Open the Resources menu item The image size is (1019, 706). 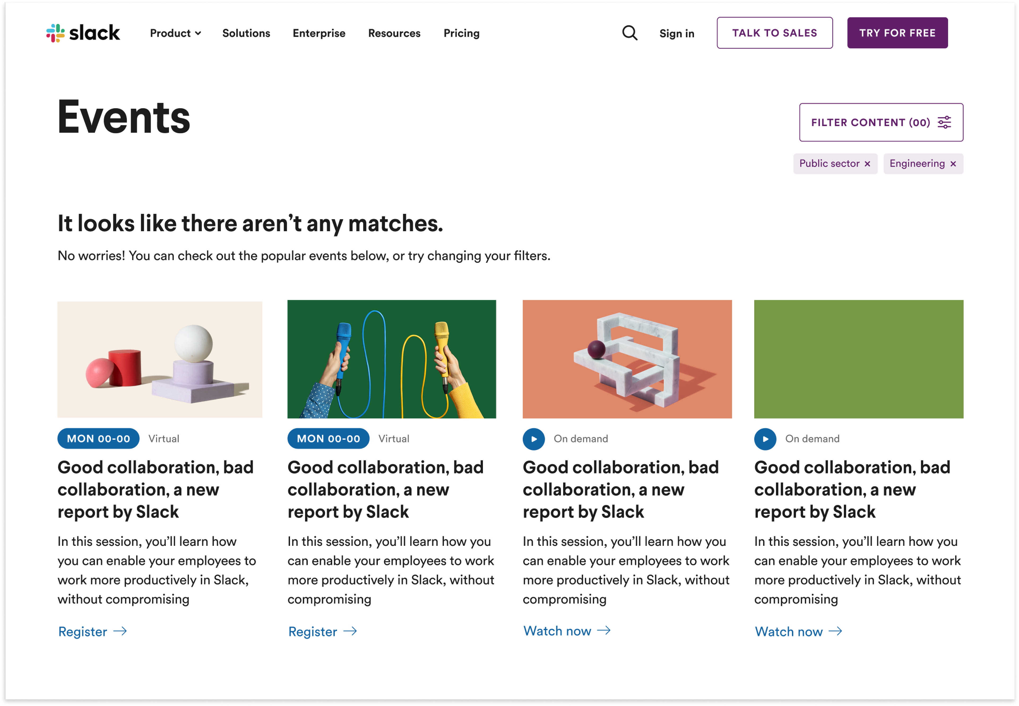394,33
